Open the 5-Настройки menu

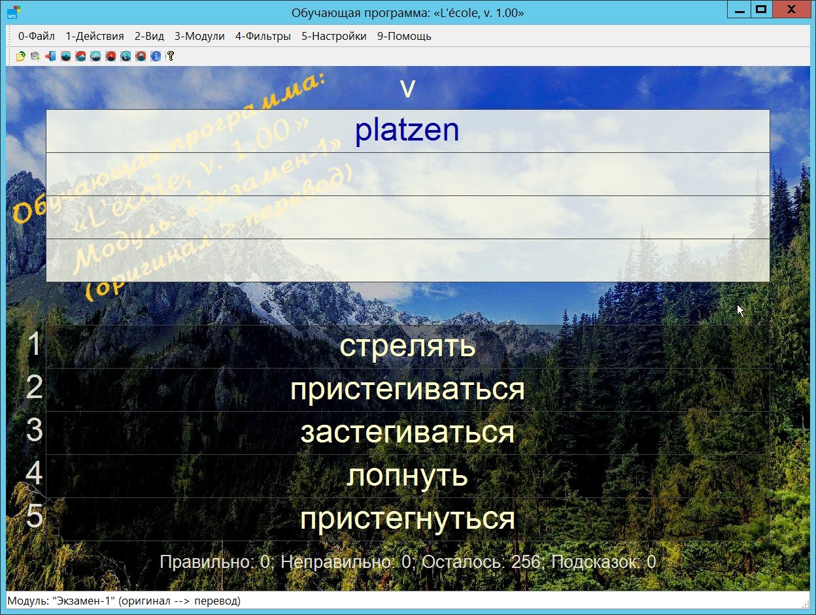point(333,37)
